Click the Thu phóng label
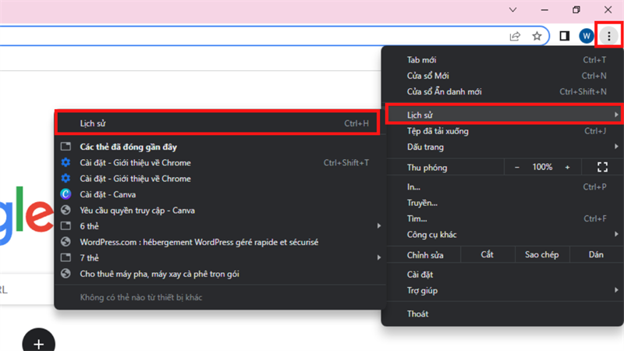The width and height of the screenshot is (624, 351). click(x=427, y=168)
